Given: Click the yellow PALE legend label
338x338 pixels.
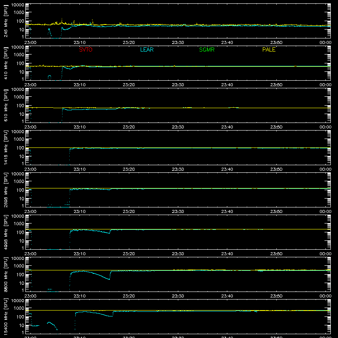Looking at the screenshot, I should (269, 49).
